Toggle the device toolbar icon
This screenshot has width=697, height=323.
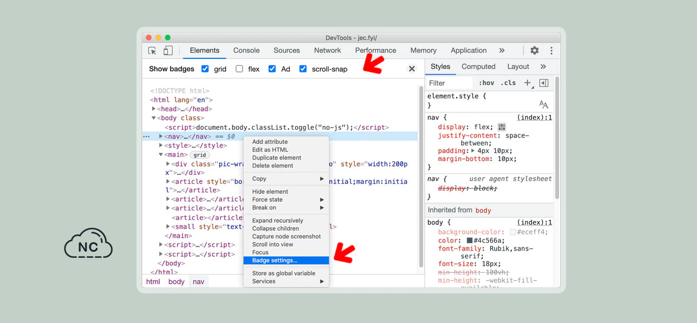tap(168, 51)
